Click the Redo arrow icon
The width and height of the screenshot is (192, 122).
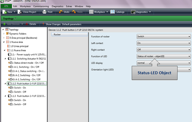(x=74, y=12)
